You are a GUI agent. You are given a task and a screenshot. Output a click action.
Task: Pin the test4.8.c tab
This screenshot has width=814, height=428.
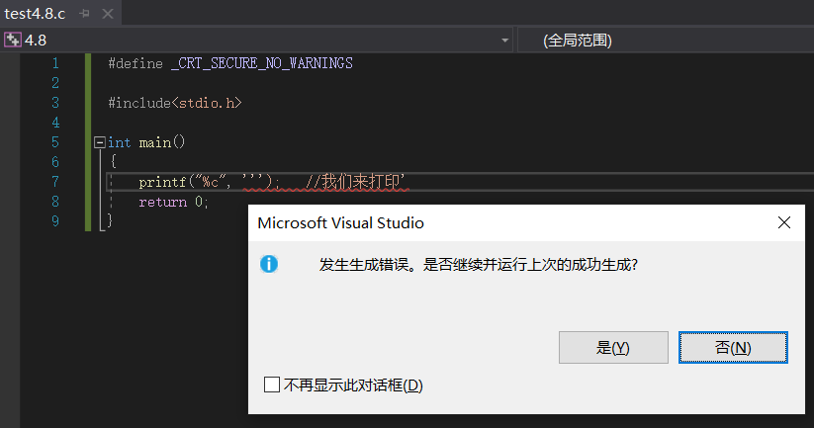point(84,14)
